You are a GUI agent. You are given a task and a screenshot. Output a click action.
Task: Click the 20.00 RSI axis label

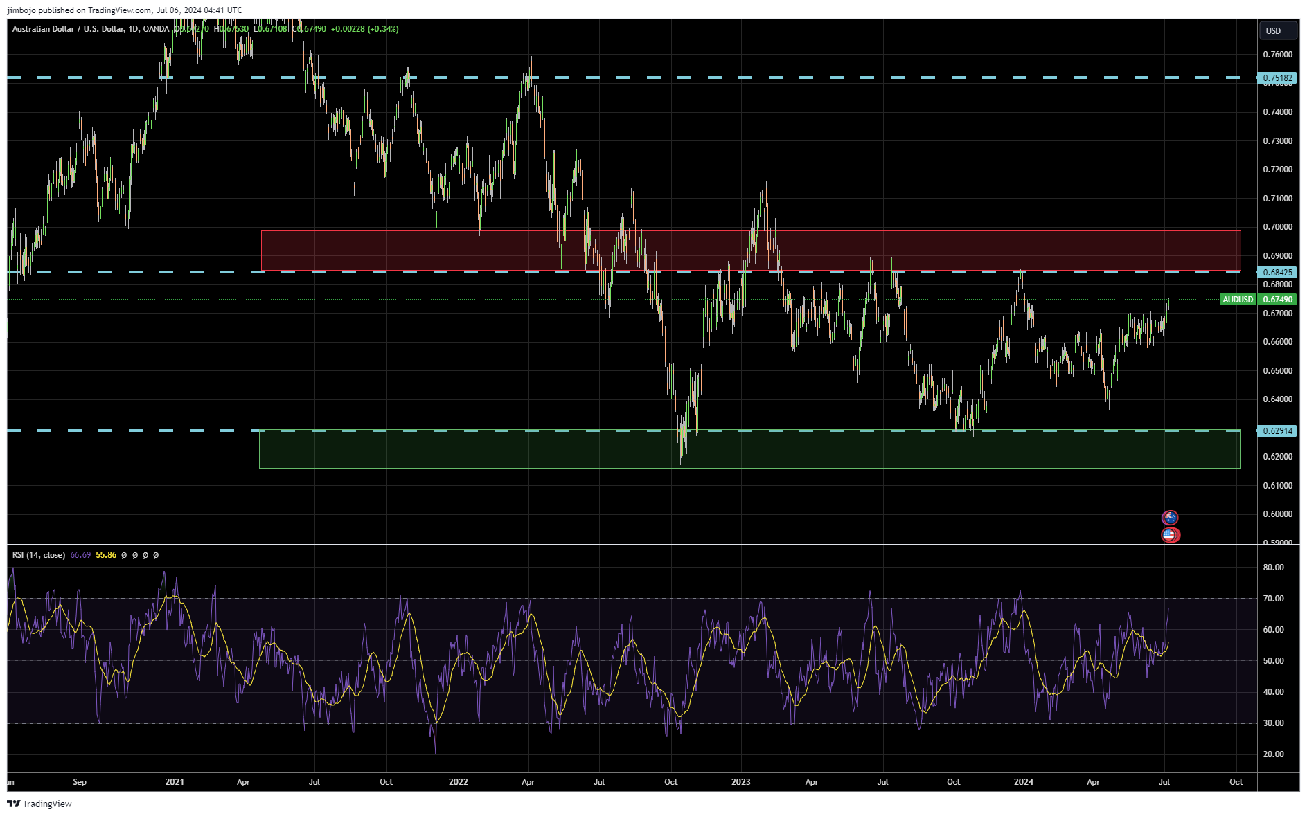click(1273, 754)
